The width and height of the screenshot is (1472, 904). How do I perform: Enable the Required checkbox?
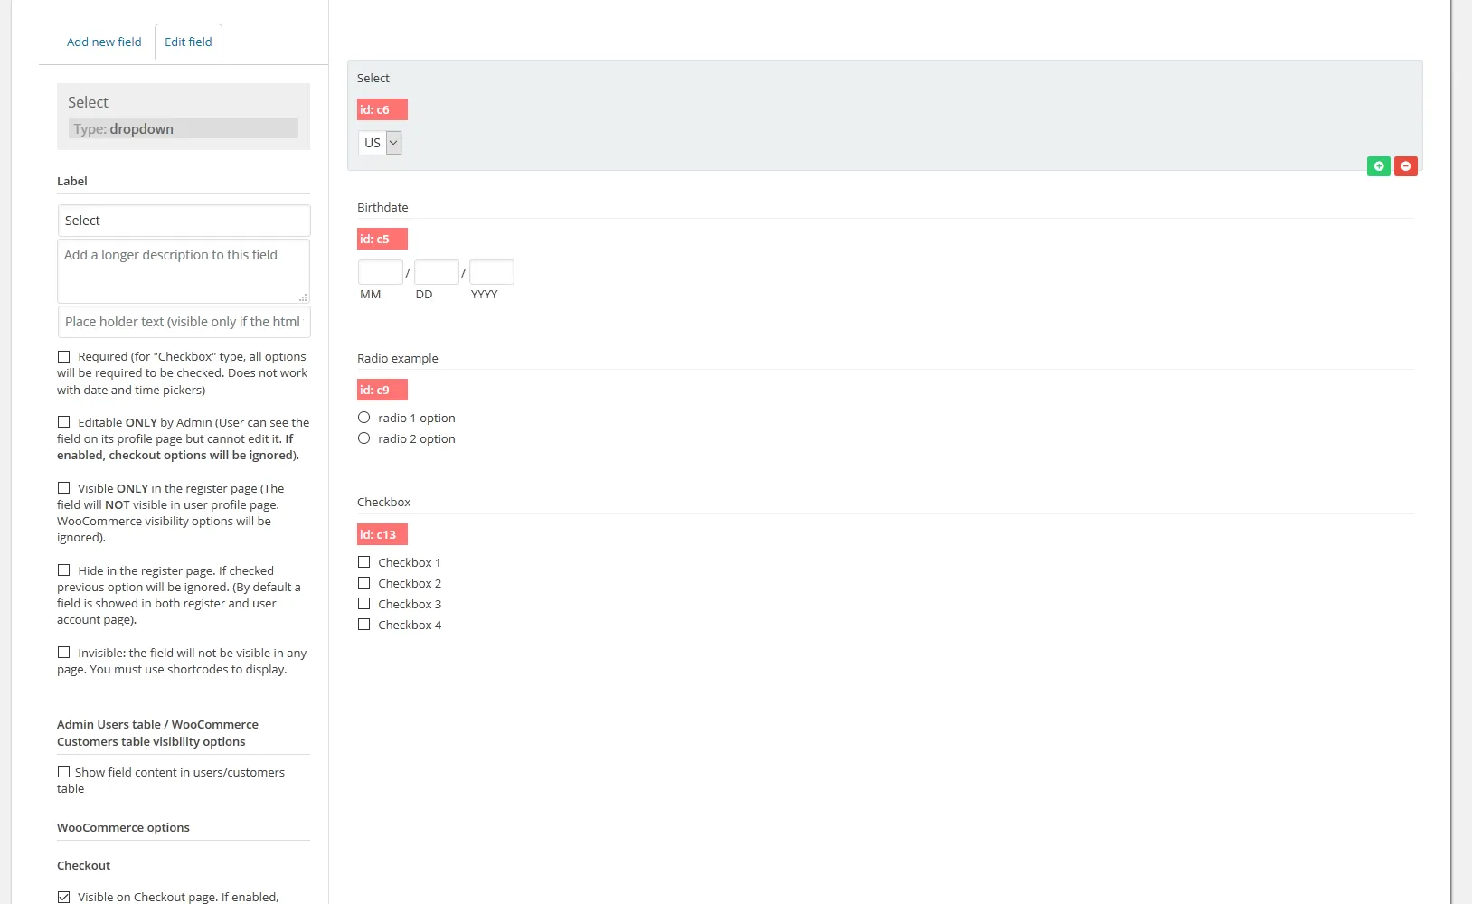point(63,355)
